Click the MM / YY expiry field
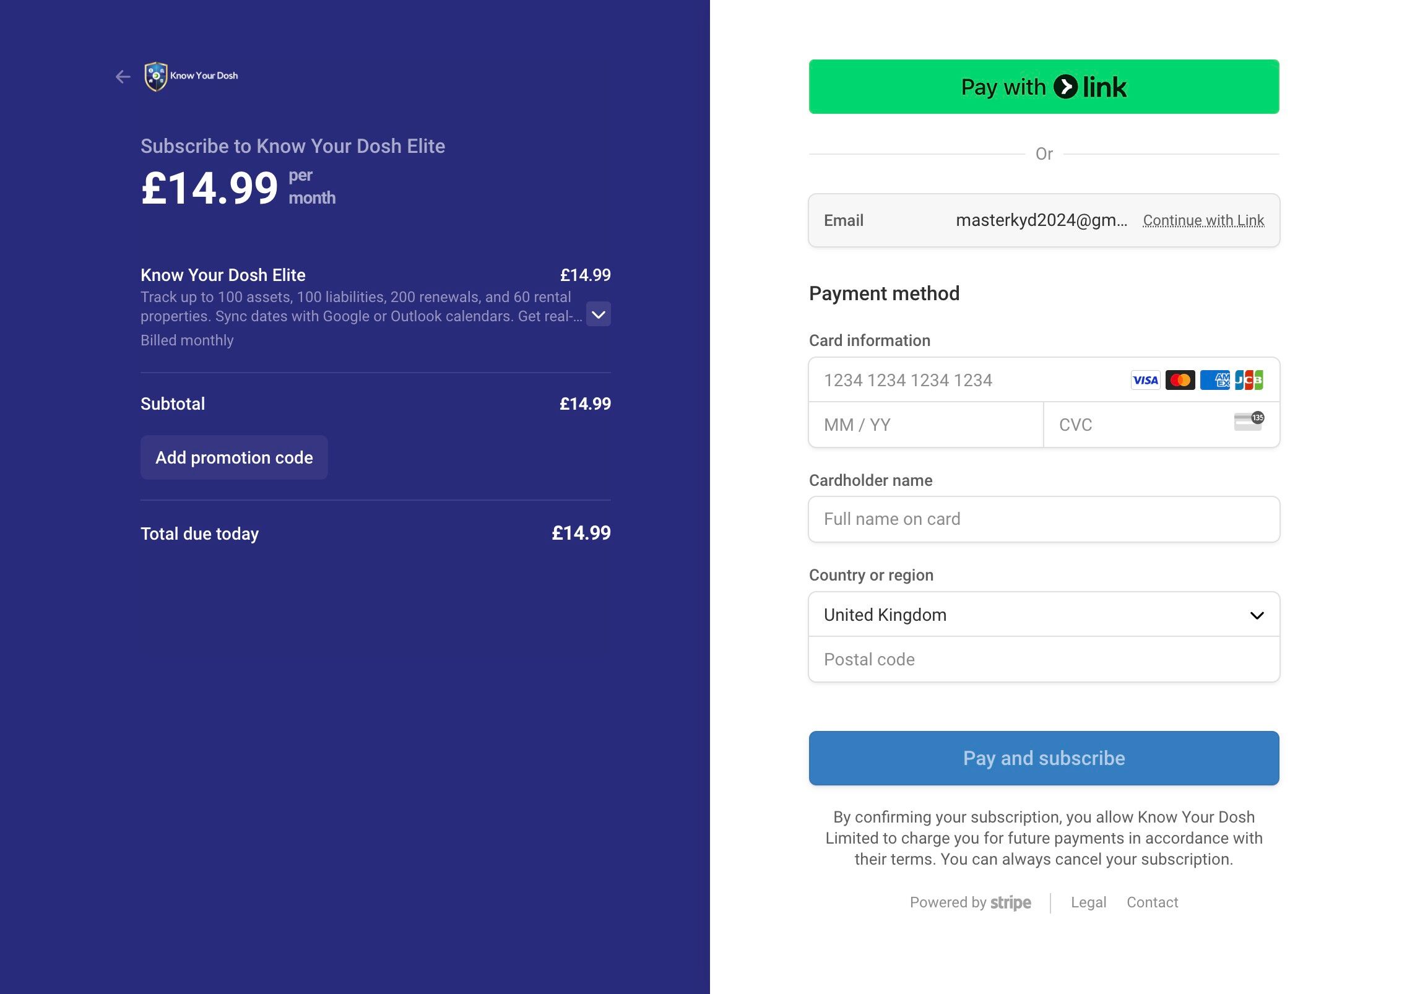The image size is (1420, 994). (x=925, y=425)
